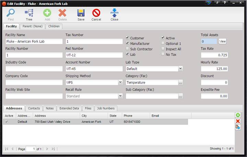Image resolution: width=247 pixels, height=157 pixels.
Task: Click the Cancel icon in toolbar
Action: tap(96, 13)
